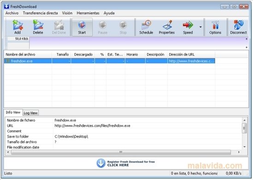Sort by Descargado column header

click(83, 54)
